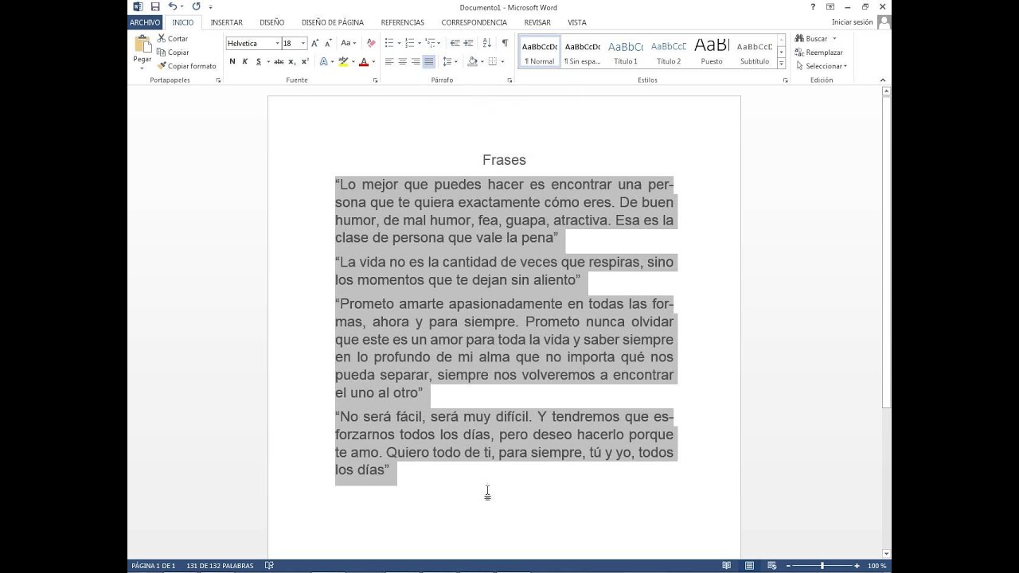The width and height of the screenshot is (1019, 573).
Task: Apply superscript formatting
Action: pyautogui.click(x=305, y=61)
